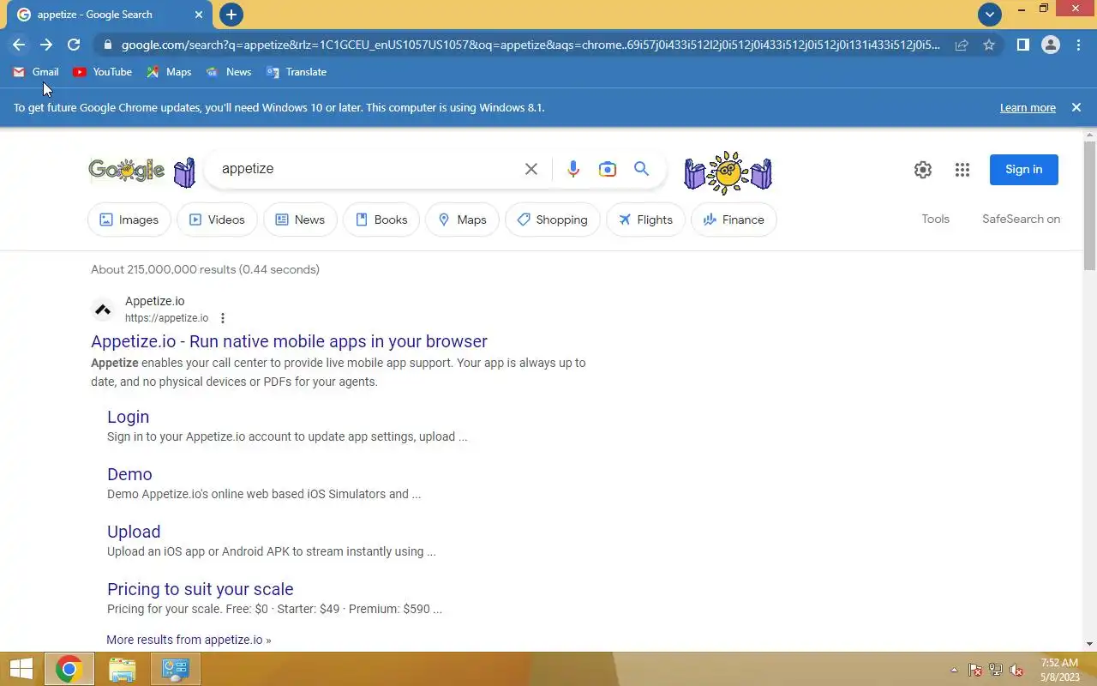Image resolution: width=1097 pixels, height=686 pixels.
Task: Open network status tray icon
Action: (996, 670)
